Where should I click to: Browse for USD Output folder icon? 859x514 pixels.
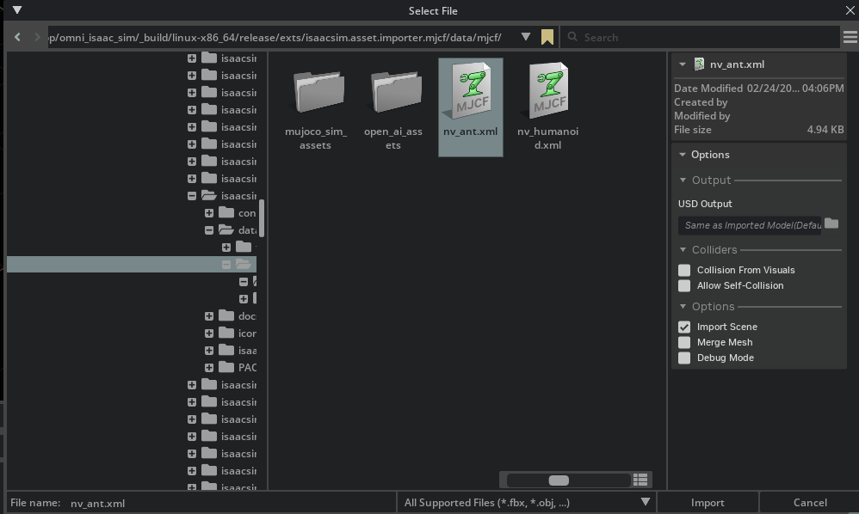tap(831, 223)
